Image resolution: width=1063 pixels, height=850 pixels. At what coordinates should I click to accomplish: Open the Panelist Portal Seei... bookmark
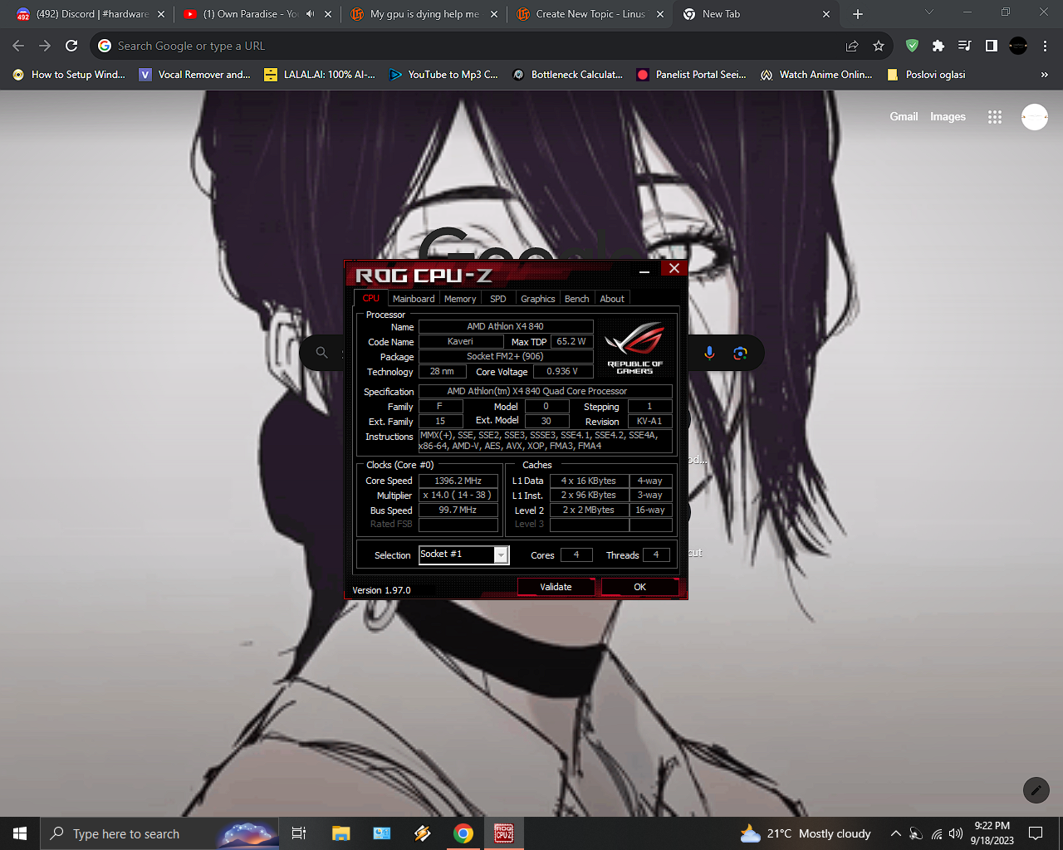pyautogui.click(x=692, y=75)
